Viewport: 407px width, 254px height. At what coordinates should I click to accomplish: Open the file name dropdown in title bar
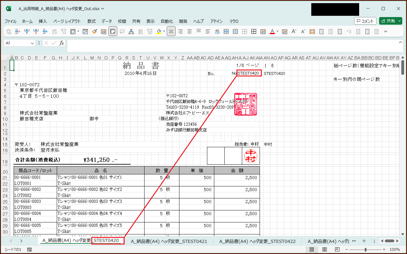coord(102,9)
